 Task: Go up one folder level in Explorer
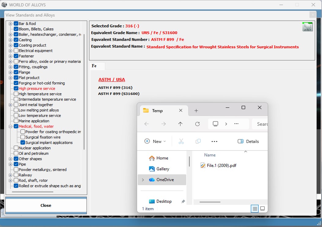(x=180, y=124)
